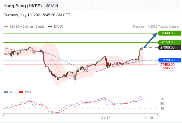
Task: Click the Hang Seng (HKFE) title
Action: point(23,6)
